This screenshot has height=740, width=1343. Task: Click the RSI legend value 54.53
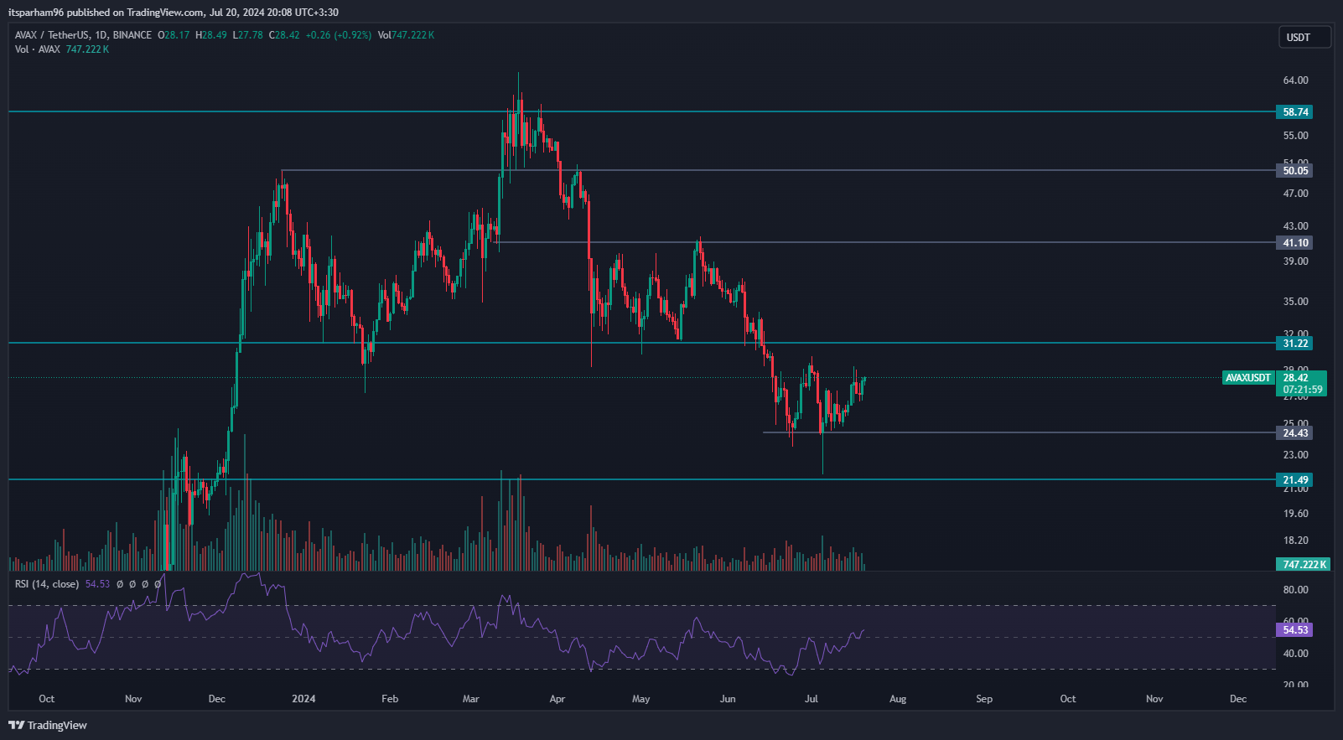click(97, 584)
